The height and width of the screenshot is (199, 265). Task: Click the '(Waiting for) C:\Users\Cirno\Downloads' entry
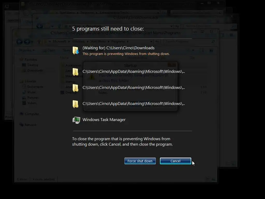tap(118, 48)
